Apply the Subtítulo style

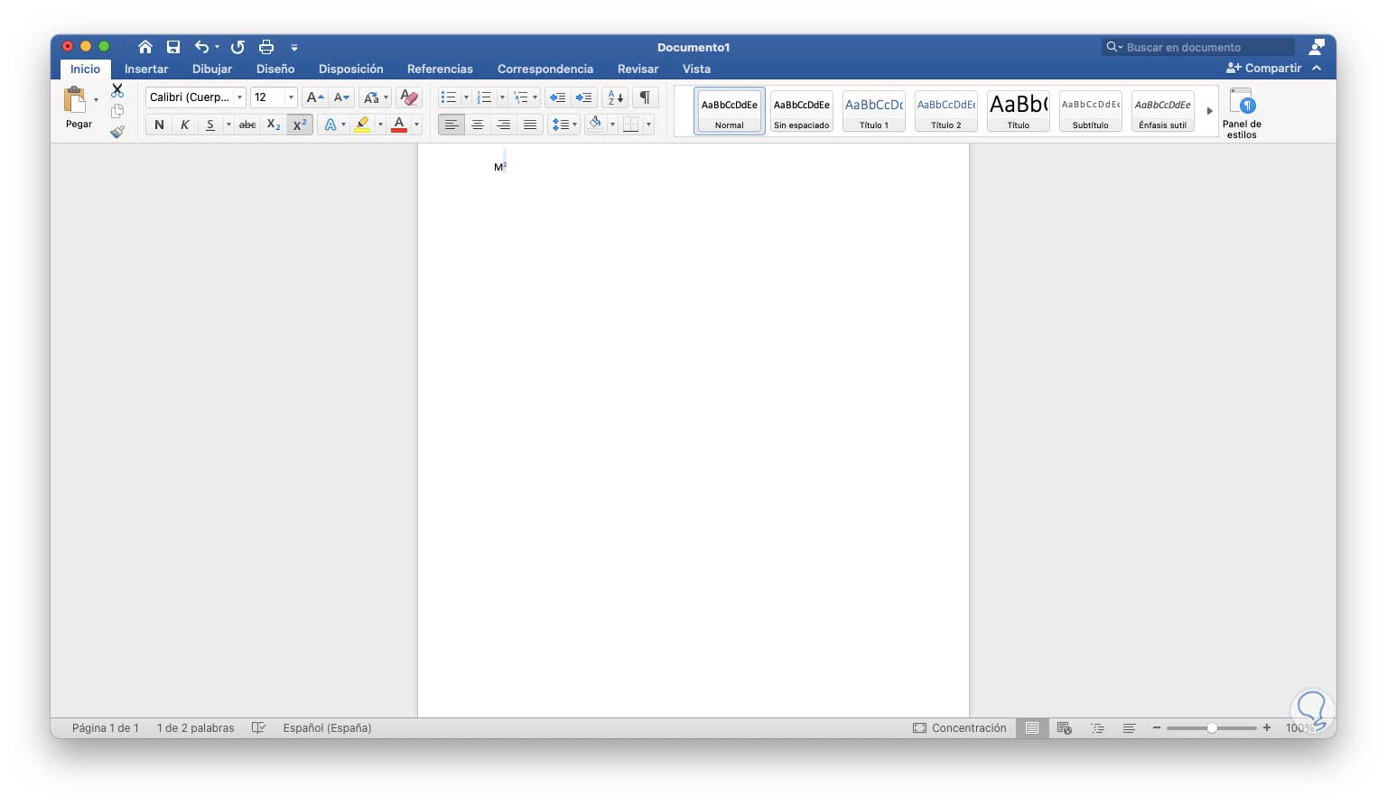tap(1091, 111)
